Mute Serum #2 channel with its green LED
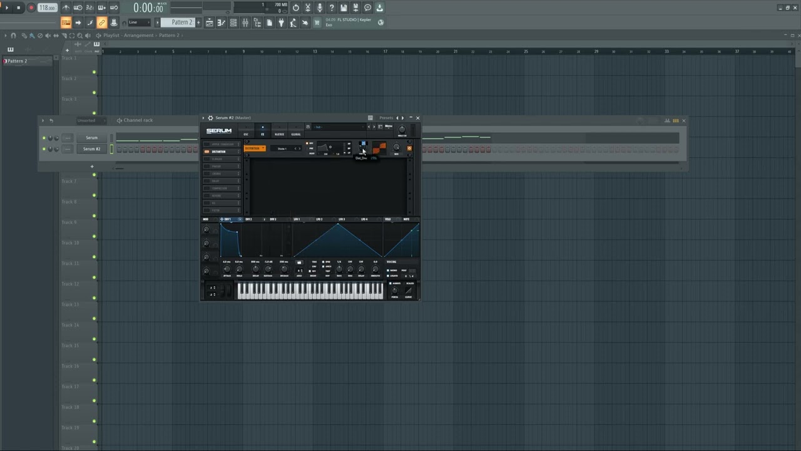 tap(44, 149)
